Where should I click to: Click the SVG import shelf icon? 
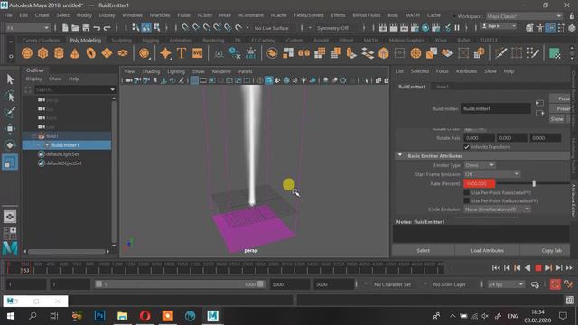[198, 53]
